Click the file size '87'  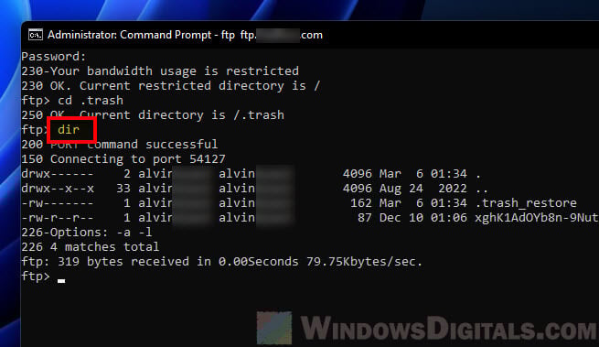[x=365, y=218]
